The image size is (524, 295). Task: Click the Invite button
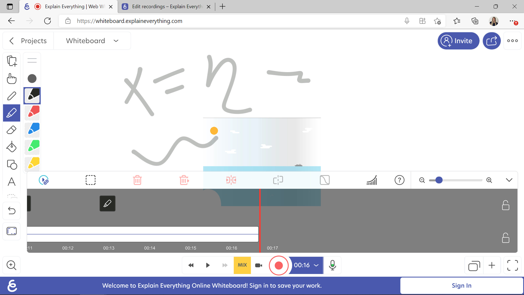coord(458,41)
